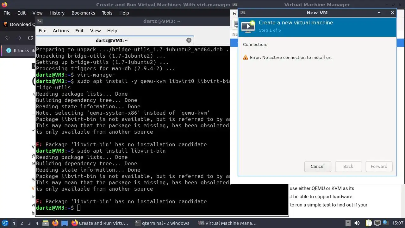Click the removable media tray icon
This screenshot has height=228, width=405.
pos(348,223)
